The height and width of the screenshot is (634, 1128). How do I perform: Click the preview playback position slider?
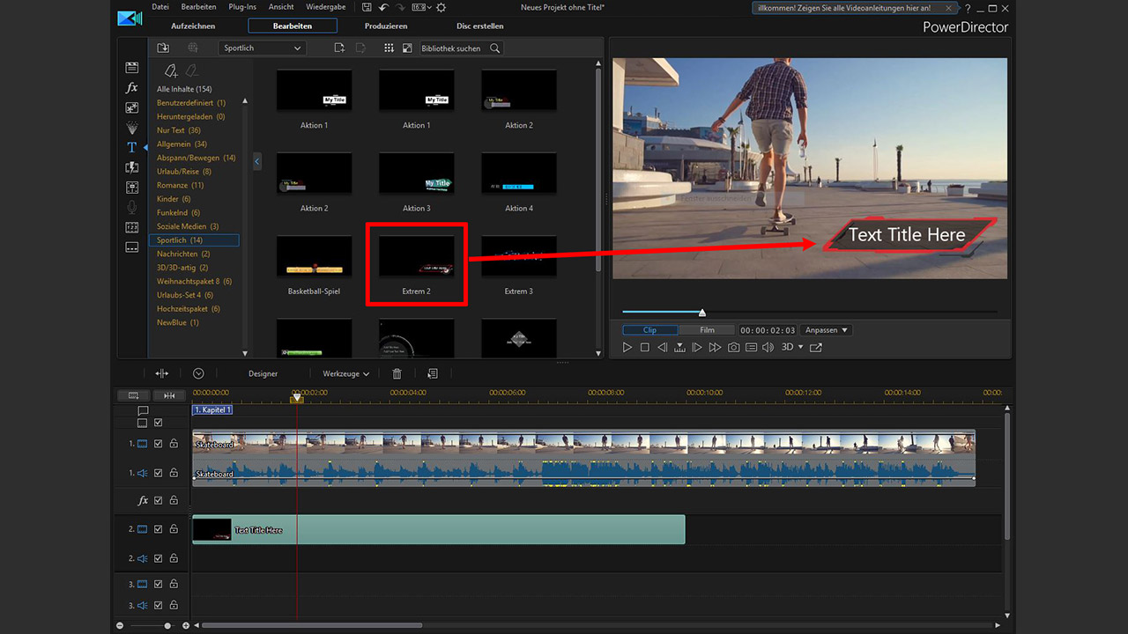click(702, 312)
